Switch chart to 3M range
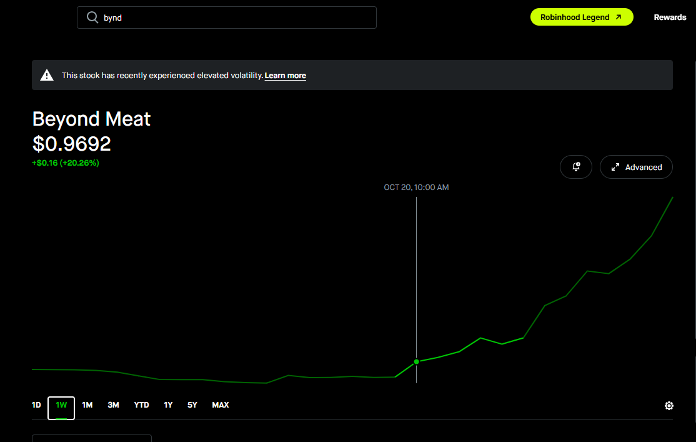Image resolution: width=696 pixels, height=442 pixels. point(113,405)
